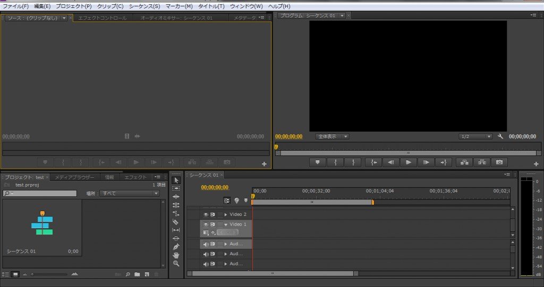Collapse the Video 1 track

[x=225, y=224]
